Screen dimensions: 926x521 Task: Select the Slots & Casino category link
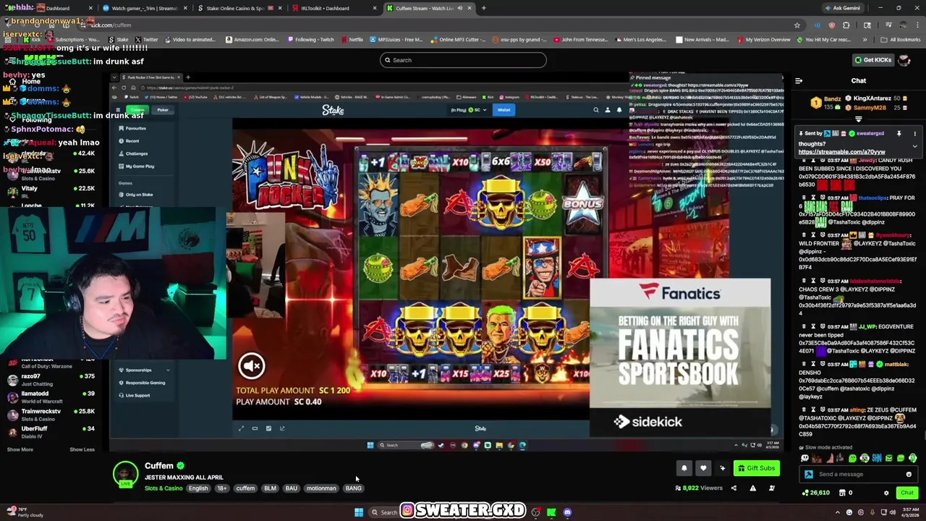(x=163, y=488)
